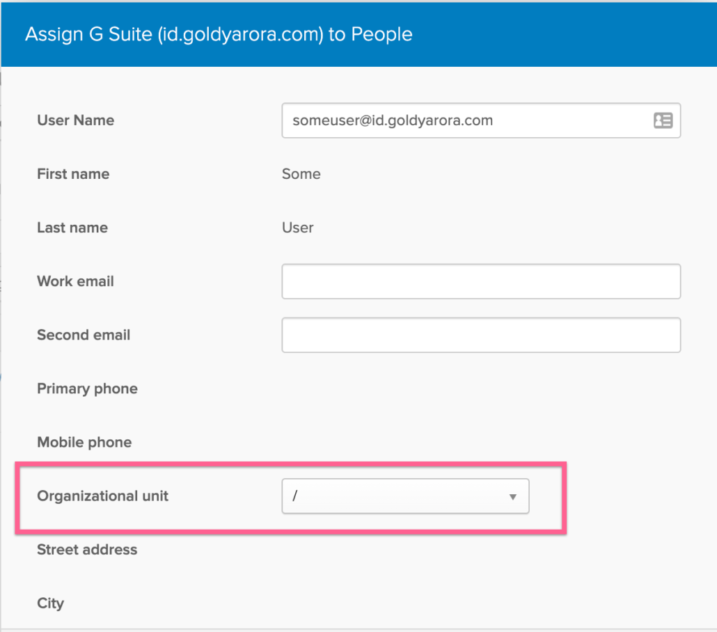Click the "Last name" label

[72, 228]
